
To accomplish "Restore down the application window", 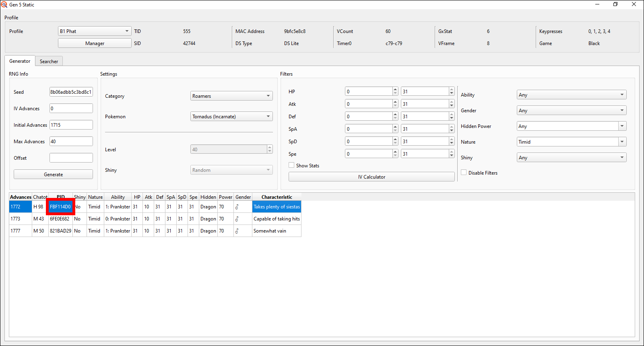I will click(x=615, y=4).
